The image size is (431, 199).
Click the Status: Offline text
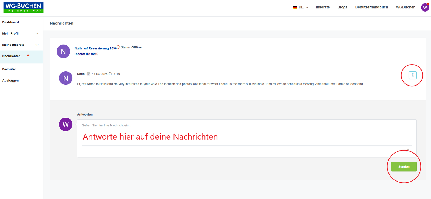pyautogui.click(x=131, y=47)
